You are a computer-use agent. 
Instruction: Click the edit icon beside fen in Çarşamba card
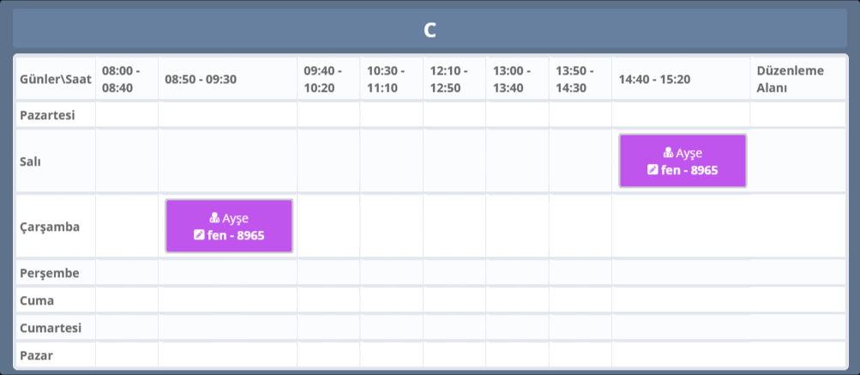(x=199, y=234)
